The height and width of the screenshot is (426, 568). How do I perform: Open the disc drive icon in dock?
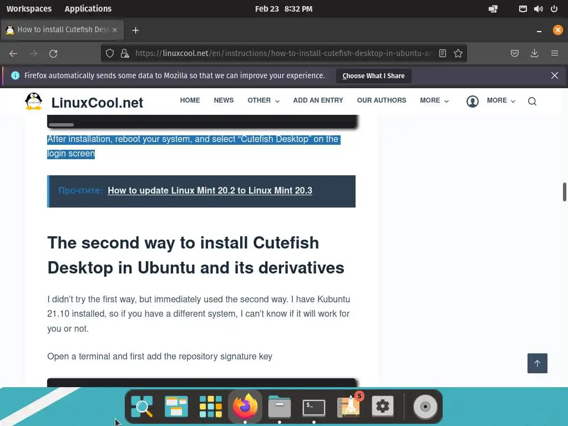(425, 407)
